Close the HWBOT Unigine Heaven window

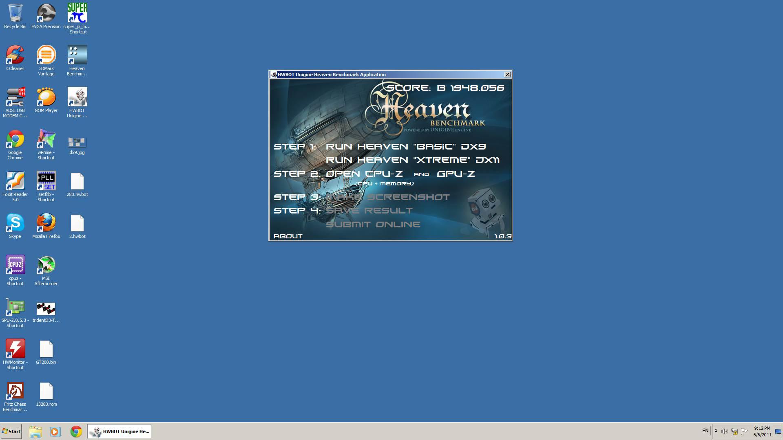point(508,75)
